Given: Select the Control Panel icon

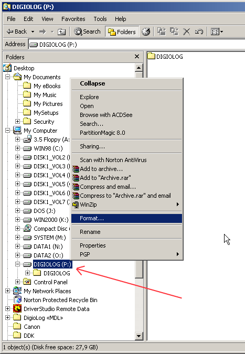Looking at the screenshot, I should pyautogui.click(x=27, y=282).
